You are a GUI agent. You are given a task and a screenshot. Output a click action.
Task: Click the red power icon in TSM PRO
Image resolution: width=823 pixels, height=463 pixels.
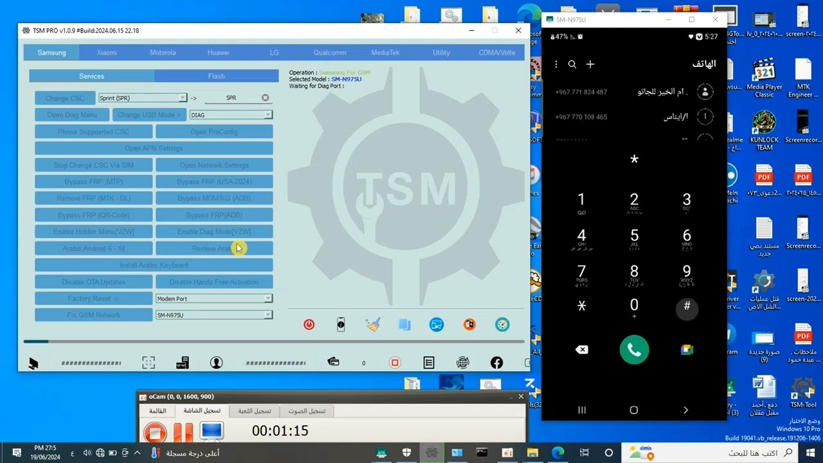coord(309,325)
